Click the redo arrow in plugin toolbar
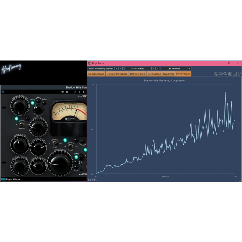Screen dimensions: 242x242 [67, 92]
